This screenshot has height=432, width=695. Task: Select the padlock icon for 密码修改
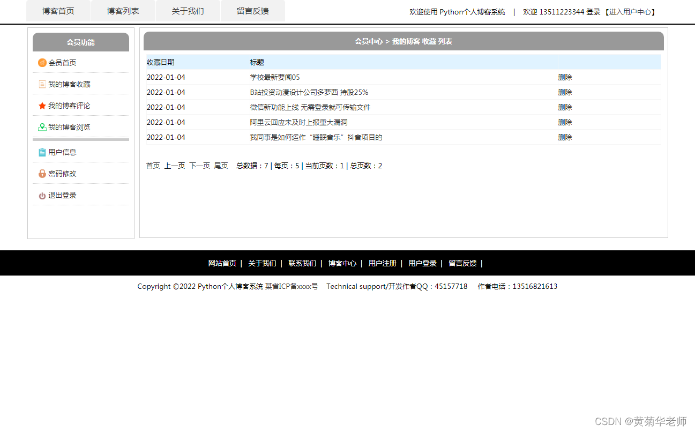(x=42, y=173)
